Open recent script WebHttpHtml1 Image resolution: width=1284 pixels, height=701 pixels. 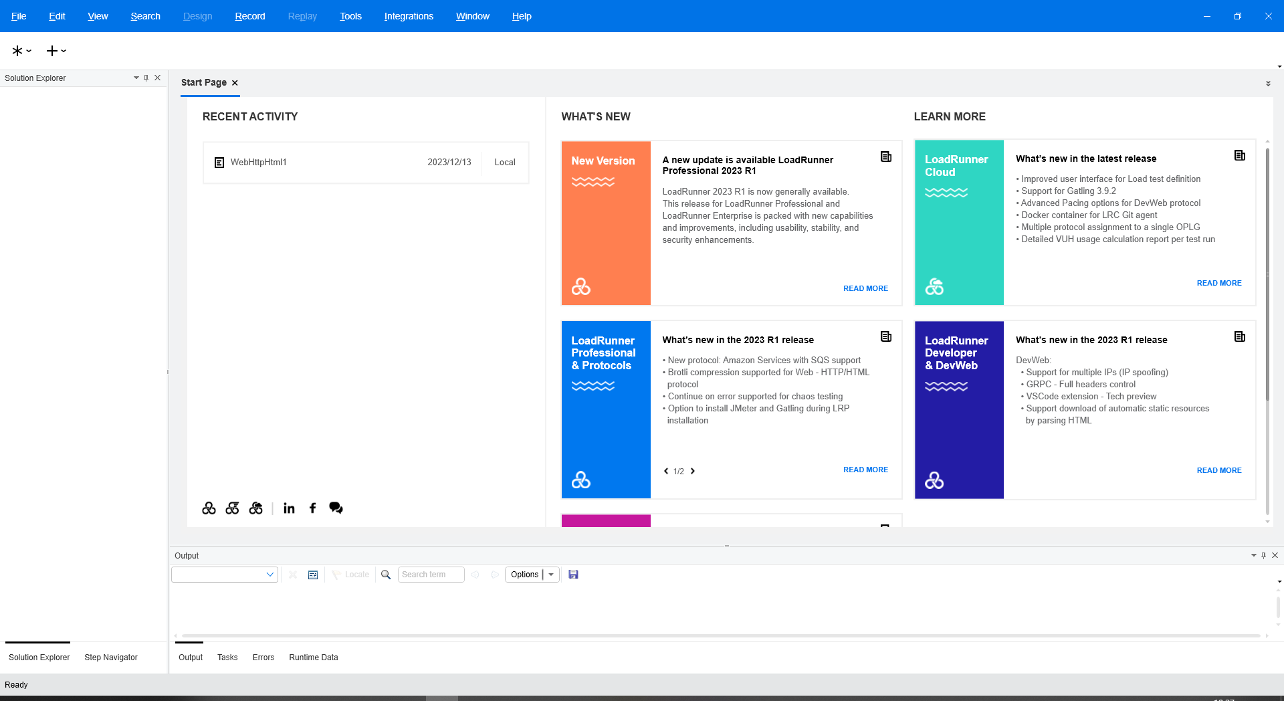[366, 163]
